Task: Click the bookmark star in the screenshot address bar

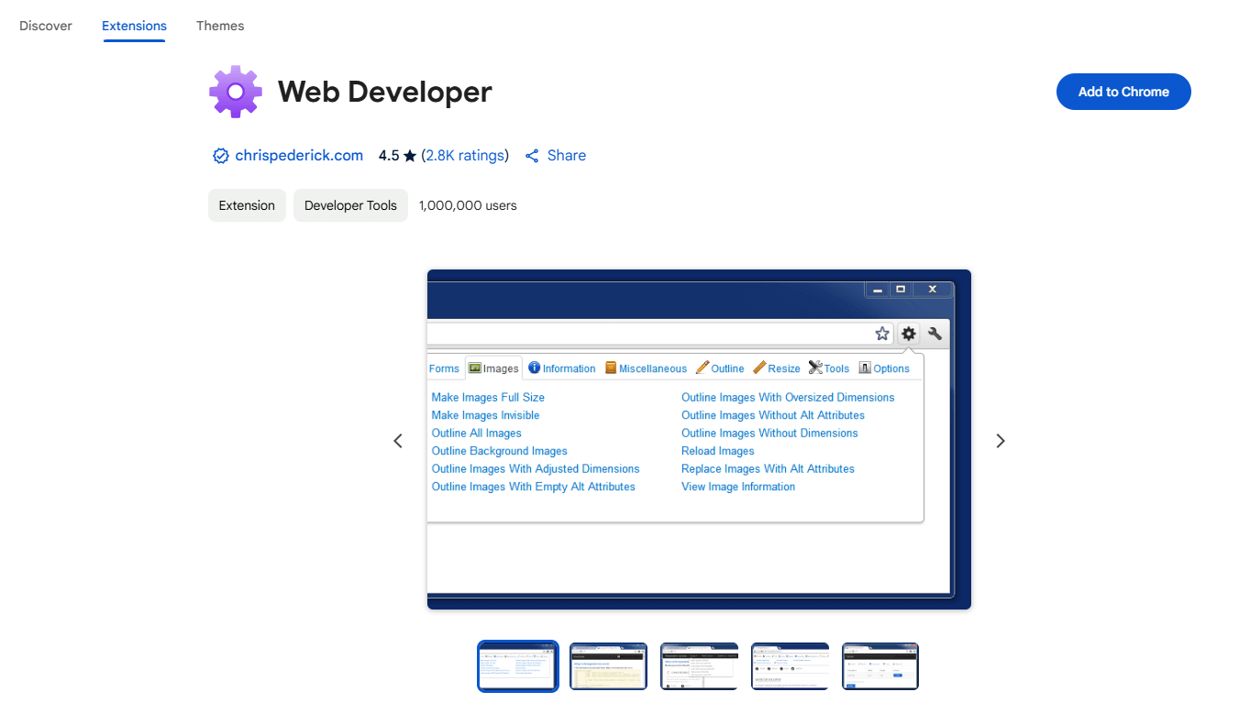Action: coord(881,334)
